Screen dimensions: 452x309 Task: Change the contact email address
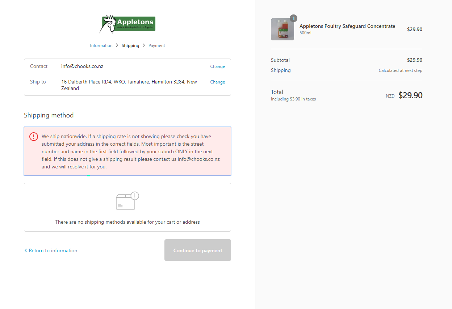[217, 66]
